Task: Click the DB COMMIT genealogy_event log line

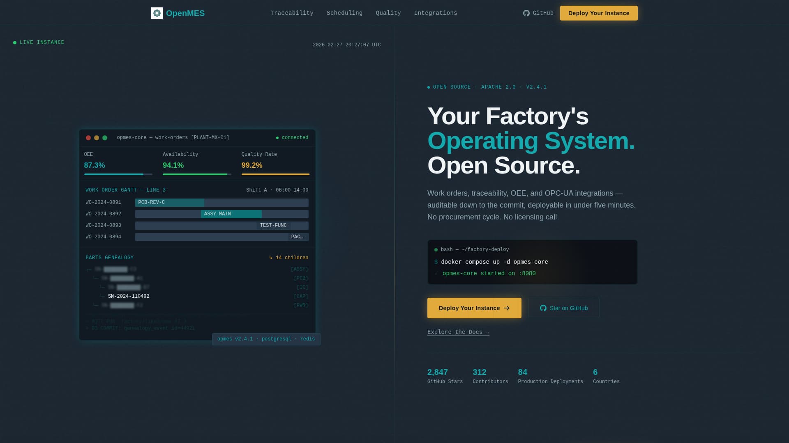Action: (x=141, y=329)
